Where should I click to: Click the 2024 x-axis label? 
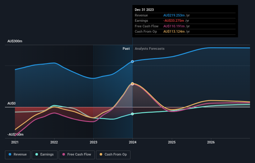coord(133,142)
